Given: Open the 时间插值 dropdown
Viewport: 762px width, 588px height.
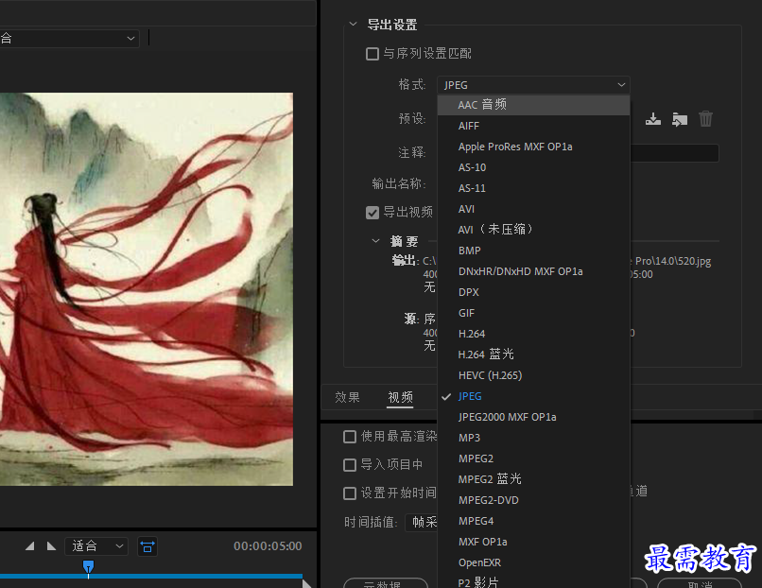Looking at the screenshot, I should point(422,523).
